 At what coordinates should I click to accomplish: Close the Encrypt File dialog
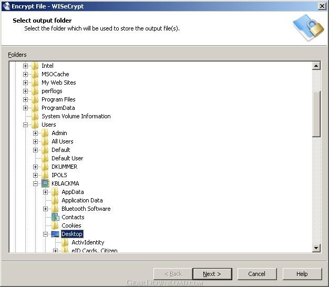tap(322, 6)
